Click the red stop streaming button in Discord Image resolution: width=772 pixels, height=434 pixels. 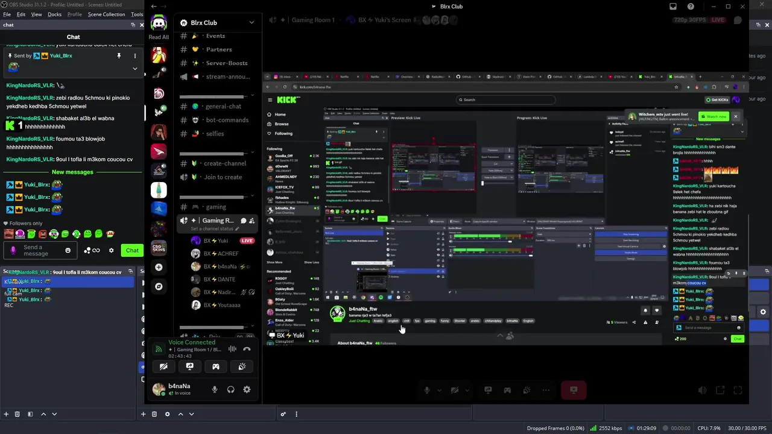tap(574, 390)
